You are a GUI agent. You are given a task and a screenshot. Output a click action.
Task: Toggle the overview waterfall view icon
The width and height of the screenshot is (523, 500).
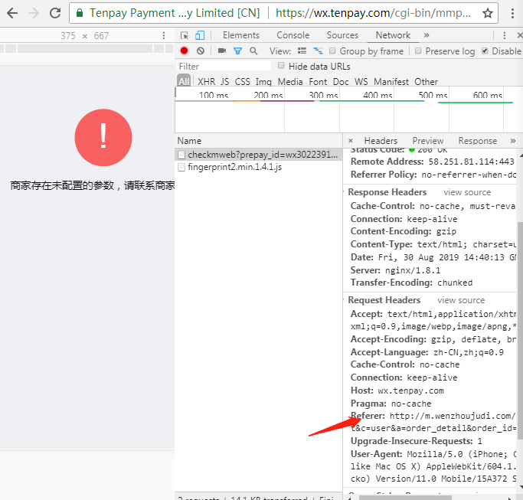318,51
